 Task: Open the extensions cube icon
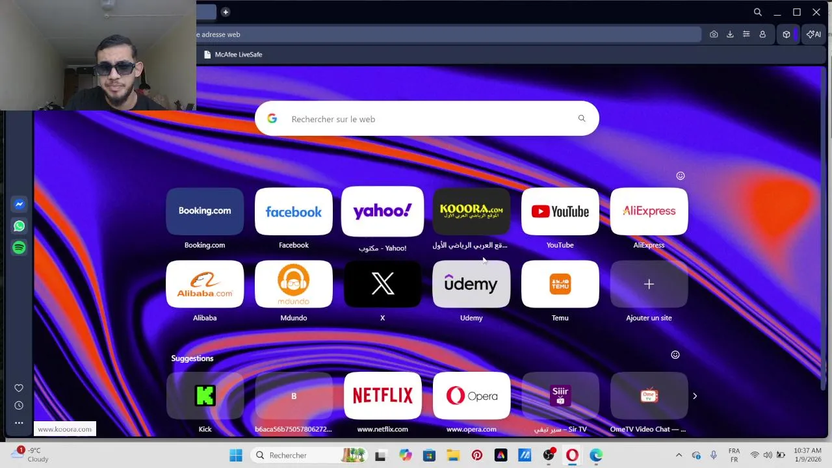tap(786, 34)
